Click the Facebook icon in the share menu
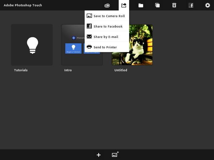The height and width of the screenshot is (160, 214). point(89,26)
